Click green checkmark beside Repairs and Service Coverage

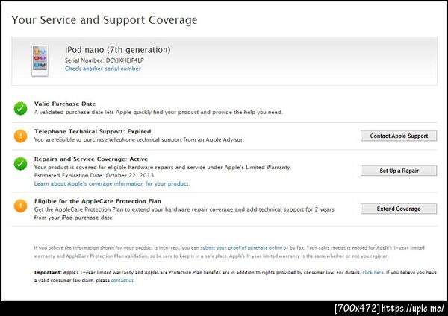tap(21, 163)
